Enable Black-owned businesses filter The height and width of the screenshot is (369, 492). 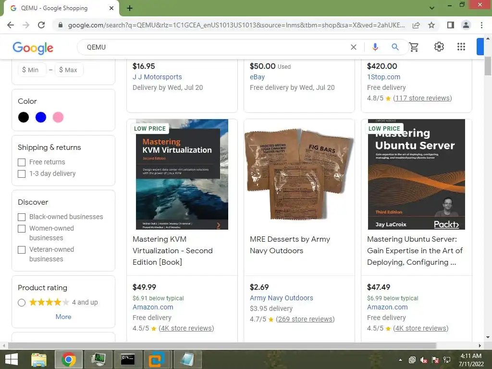(22, 217)
